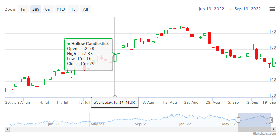Click the scrollbar left arrow
The image size is (280, 138).
pyautogui.click(x=7, y=129)
